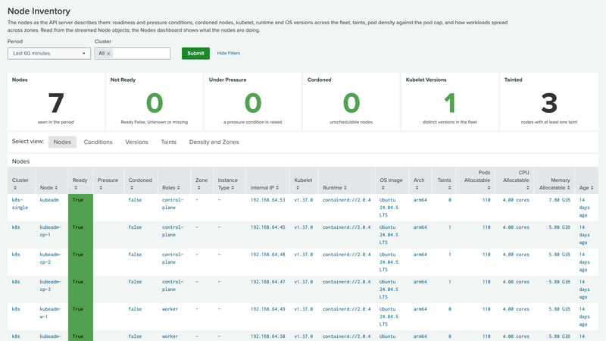
Task: Click the Nodes count tile showing 7
Action: coord(56,102)
